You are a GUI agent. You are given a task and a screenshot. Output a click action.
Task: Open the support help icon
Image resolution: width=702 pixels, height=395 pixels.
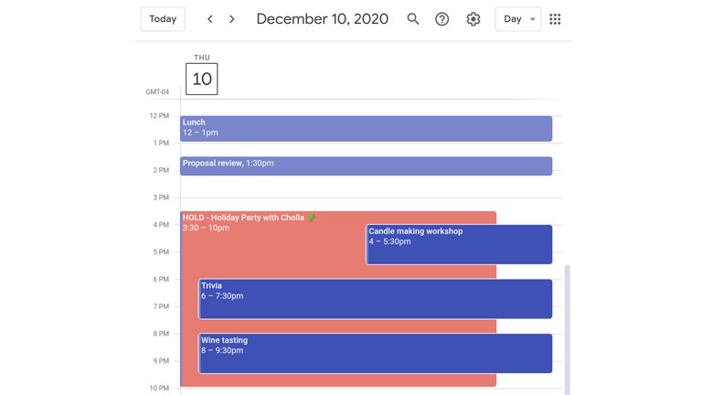click(442, 19)
